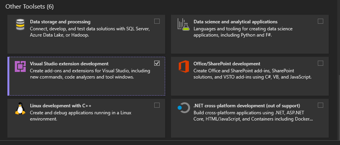This screenshot has width=340, height=145.
Task: Enable the Office/SharePoint development checkbox
Action: (x=320, y=63)
